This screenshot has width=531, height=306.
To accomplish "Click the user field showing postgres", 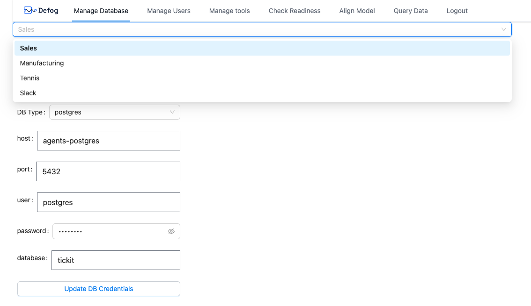I will pos(108,202).
